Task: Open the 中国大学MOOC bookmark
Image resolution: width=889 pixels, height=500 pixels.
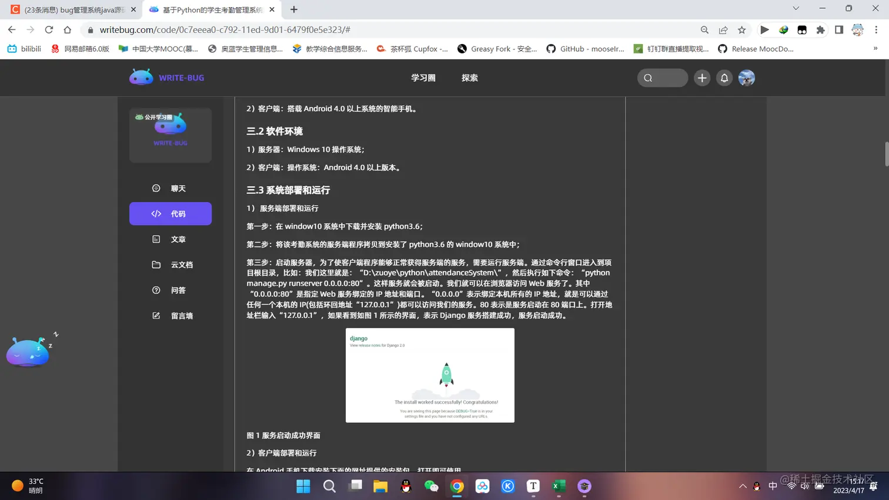Action: (x=159, y=49)
